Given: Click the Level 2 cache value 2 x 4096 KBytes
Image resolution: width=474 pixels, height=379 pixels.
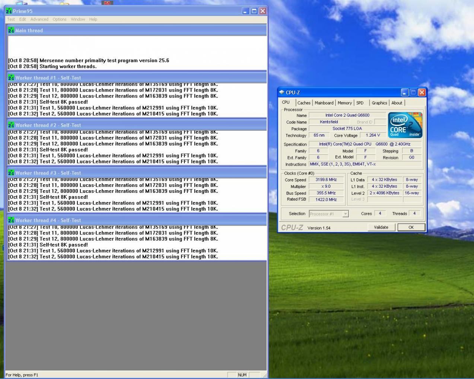Looking at the screenshot, I should (x=384, y=193).
